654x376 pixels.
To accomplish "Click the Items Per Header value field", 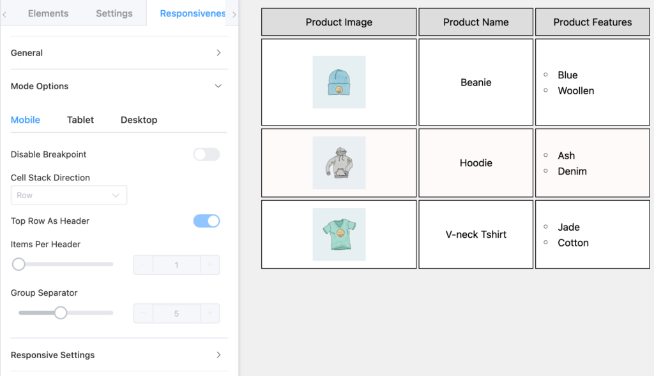I will pyautogui.click(x=176, y=265).
